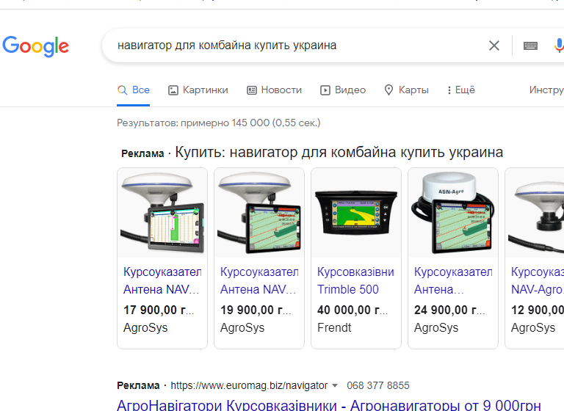Click the price 24 900,00 on the AgroSys card

(449, 310)
